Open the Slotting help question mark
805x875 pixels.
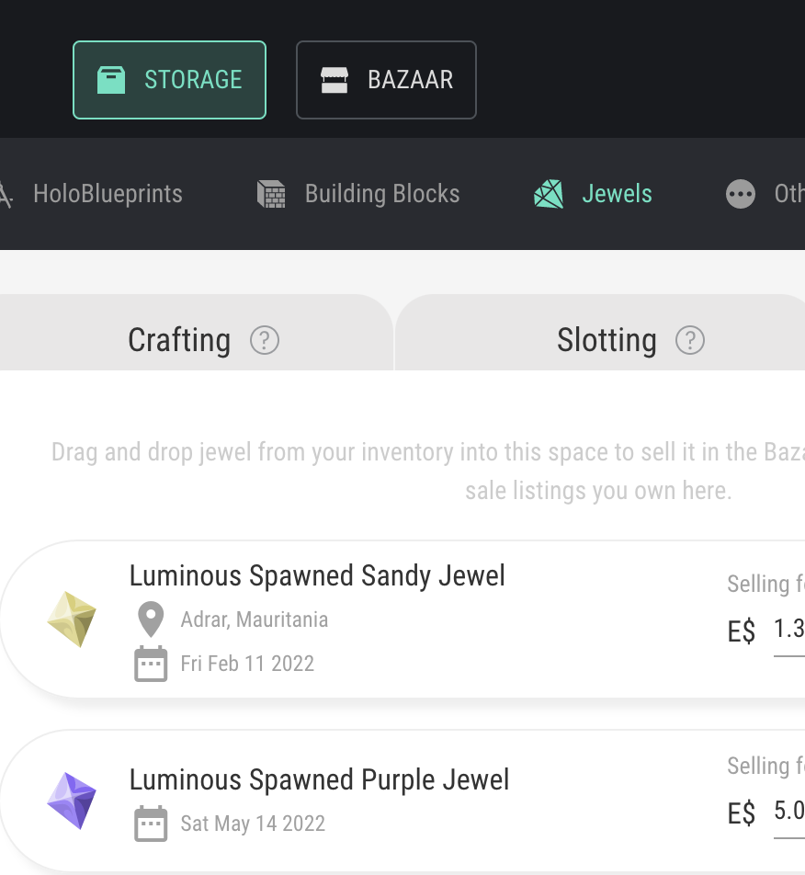click(x=690, y=341)
